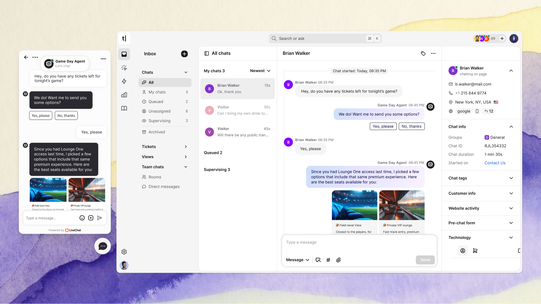This screenshot has height=304, width=541.
Task: Insert canned response with hash icon
Action: coord(328,260)
